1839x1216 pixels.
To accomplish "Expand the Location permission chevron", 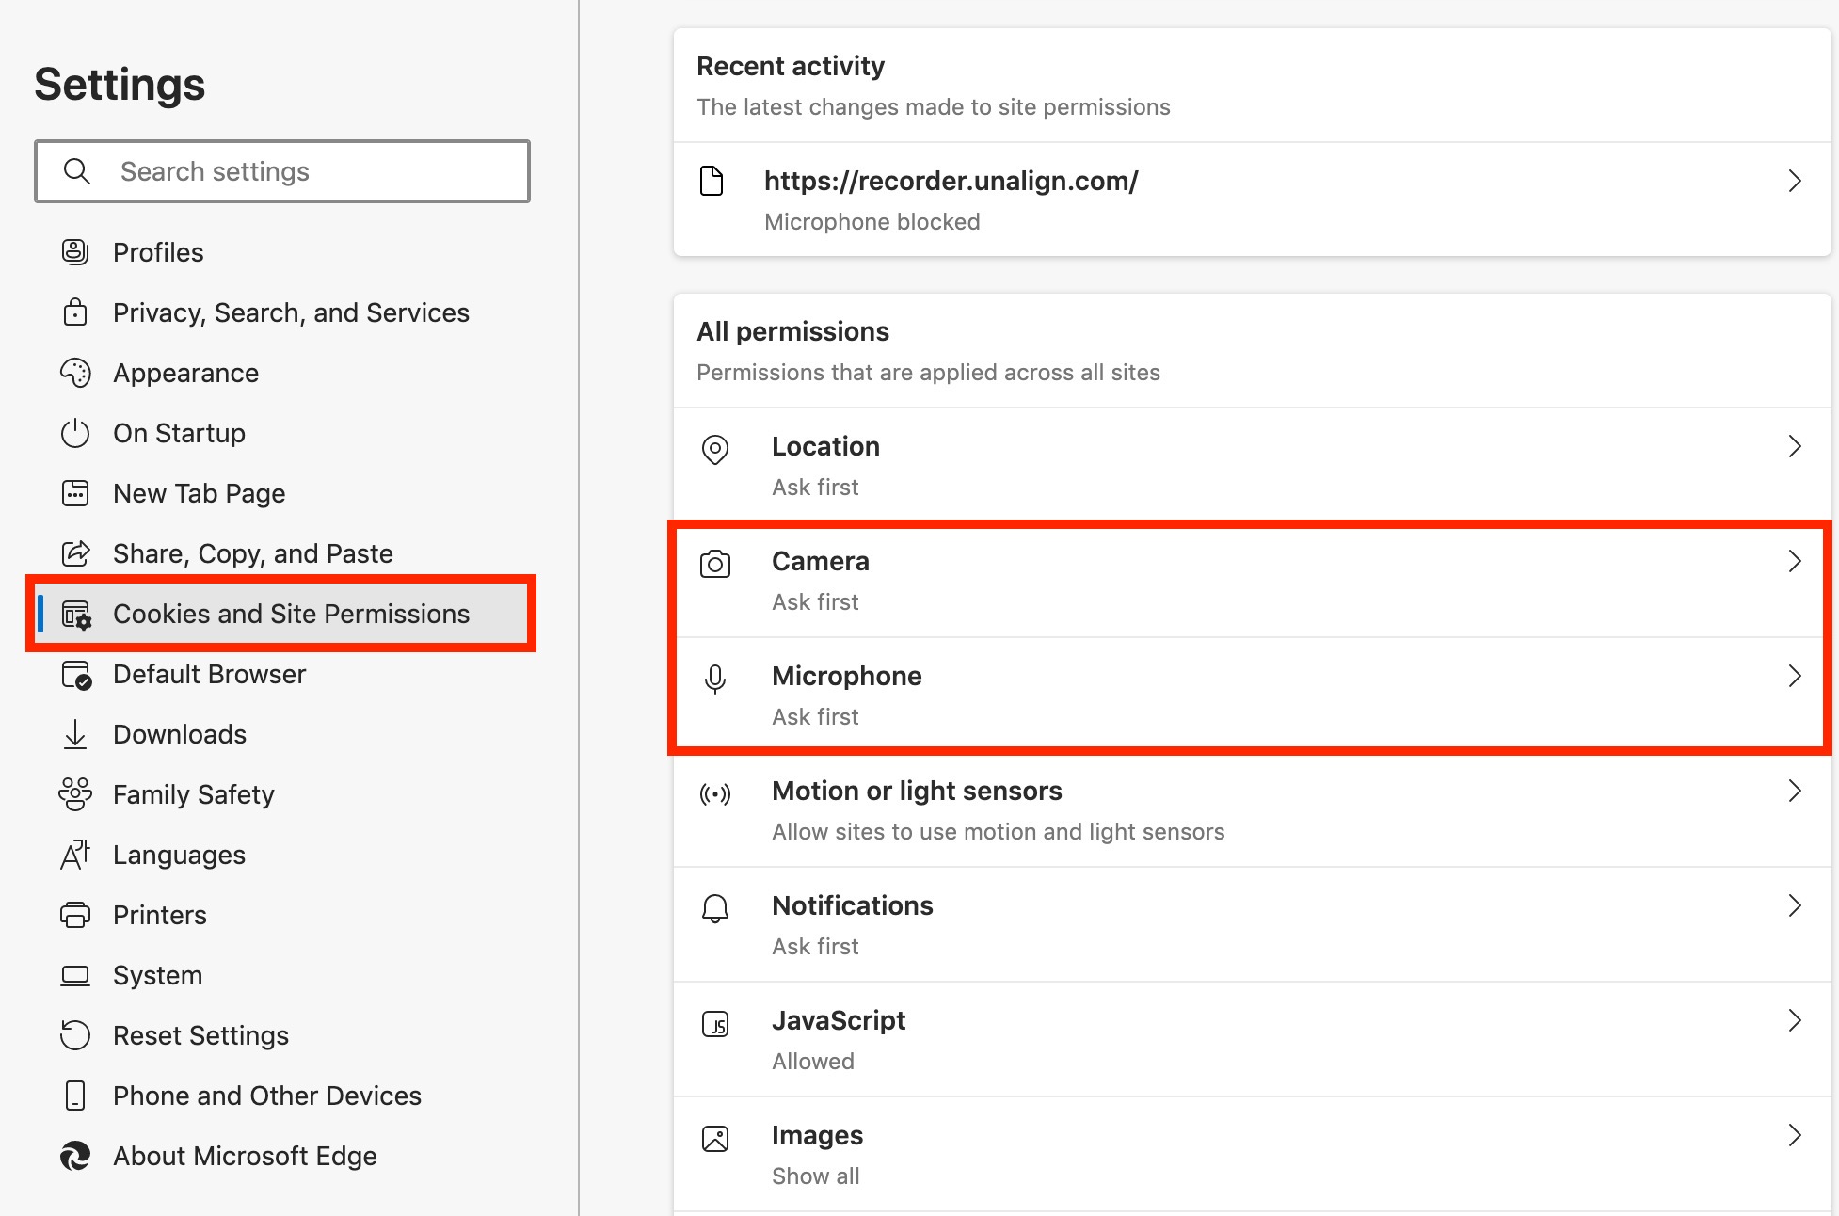I will pyautogui.click(x=1795, y=446).
